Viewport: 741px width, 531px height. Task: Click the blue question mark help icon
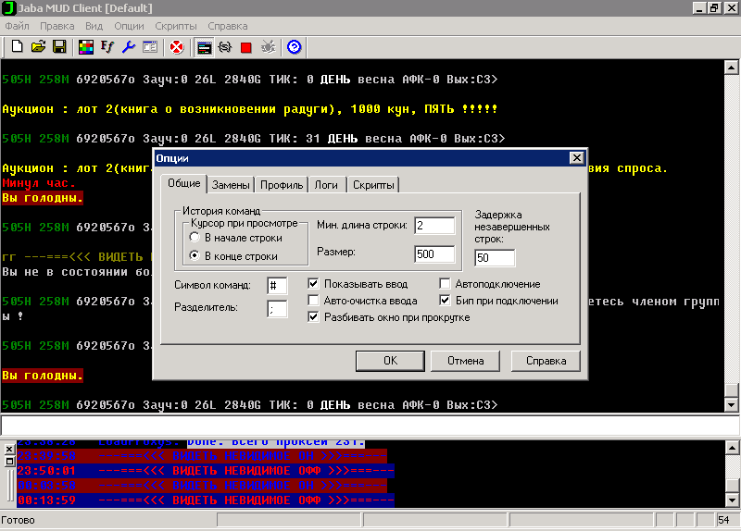295,46
